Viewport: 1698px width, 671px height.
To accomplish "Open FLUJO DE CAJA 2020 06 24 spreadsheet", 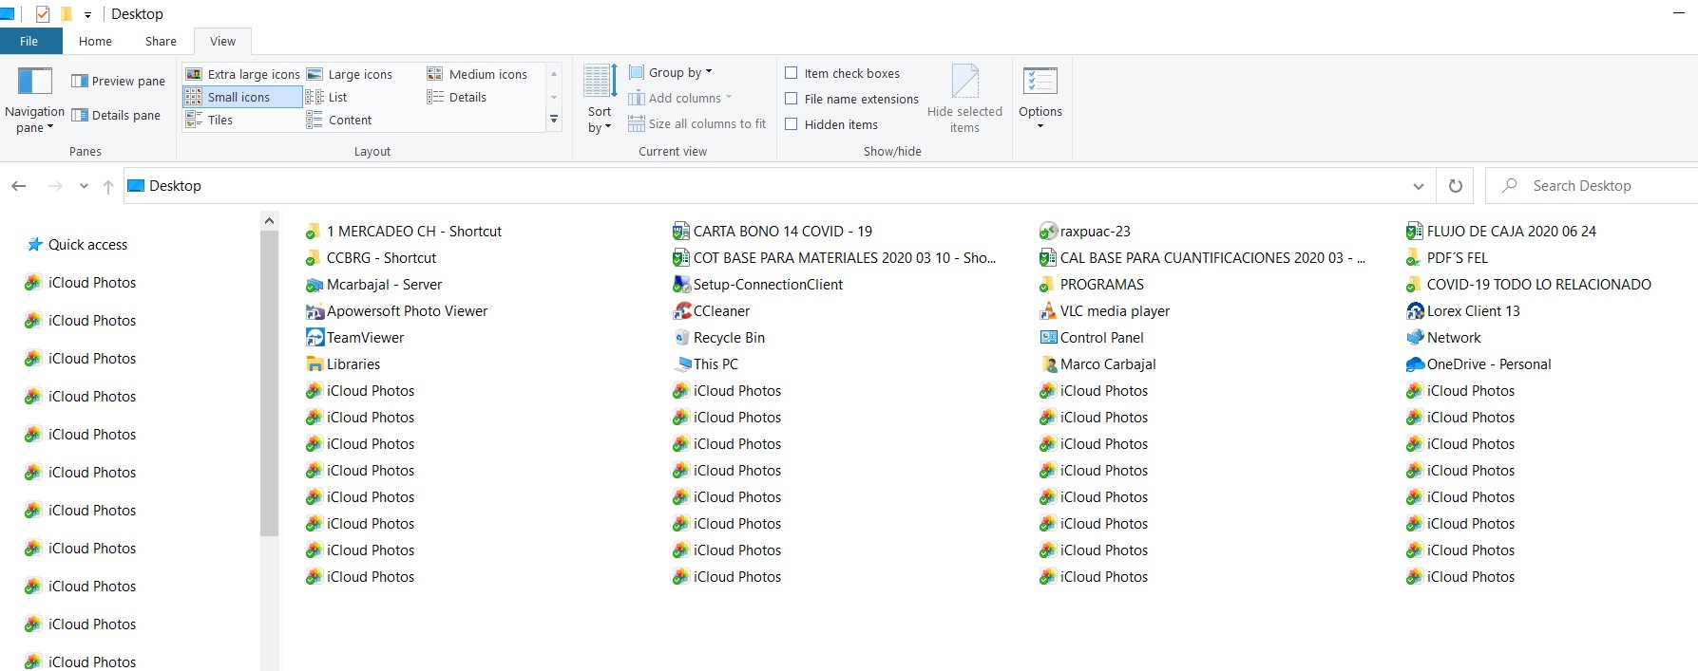I will [x=1500, y=231].
